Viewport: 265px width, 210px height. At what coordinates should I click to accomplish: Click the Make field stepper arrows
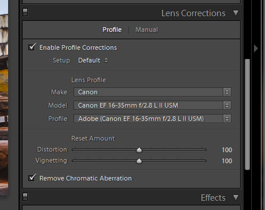point(227,92)
